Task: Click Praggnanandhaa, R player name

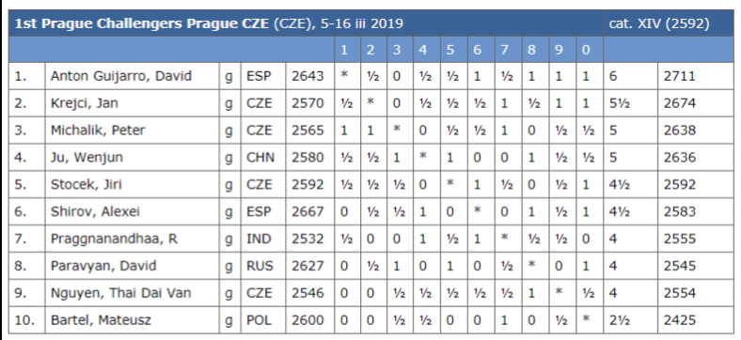Action: point(114,239)
